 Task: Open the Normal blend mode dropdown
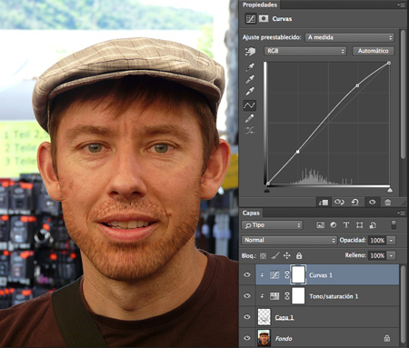tap(289, 240)
